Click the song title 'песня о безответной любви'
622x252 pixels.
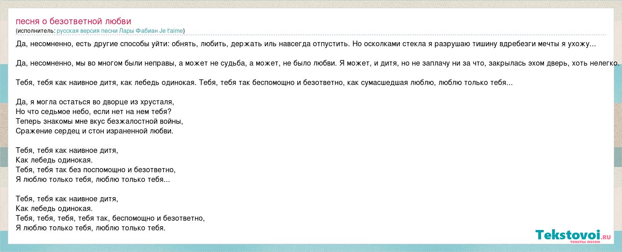[x=74, y=21]
